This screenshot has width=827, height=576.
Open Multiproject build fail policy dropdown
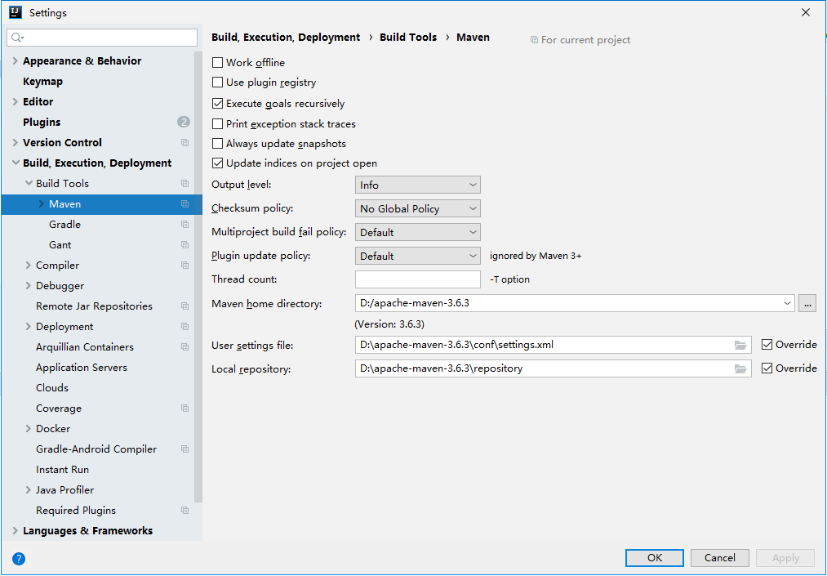tap(418, 232)
